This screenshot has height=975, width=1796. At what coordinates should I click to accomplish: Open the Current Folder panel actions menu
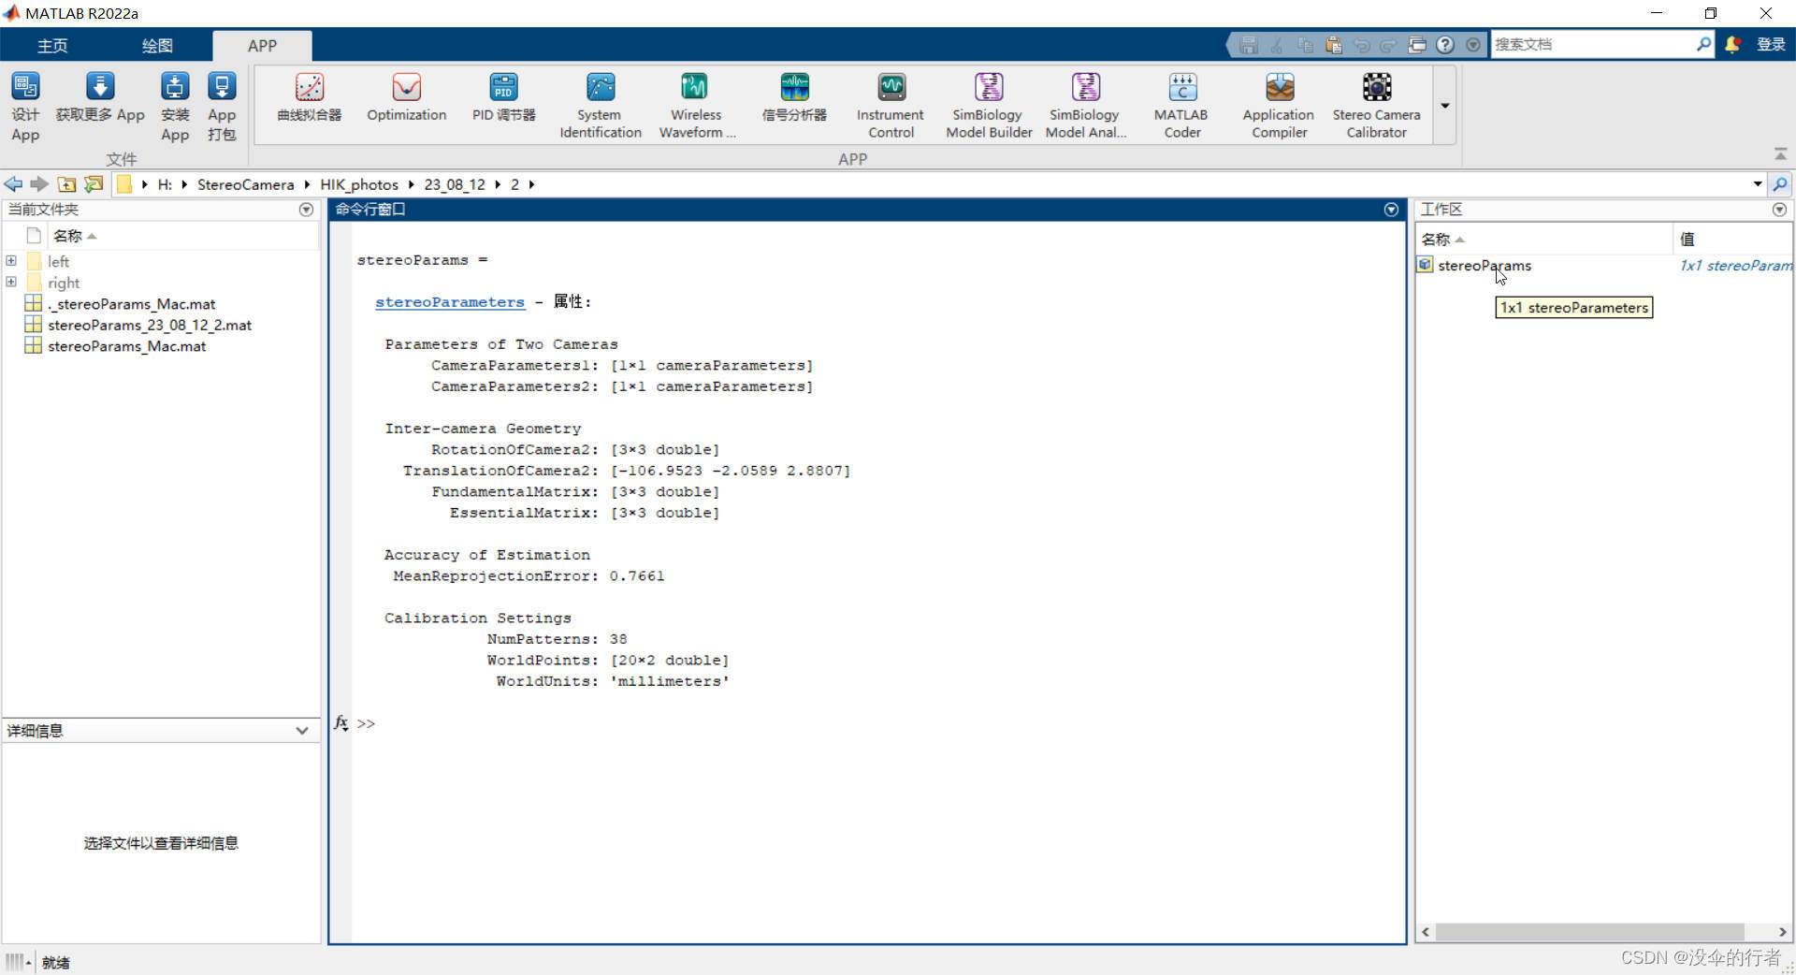click(x=306, y=210)
